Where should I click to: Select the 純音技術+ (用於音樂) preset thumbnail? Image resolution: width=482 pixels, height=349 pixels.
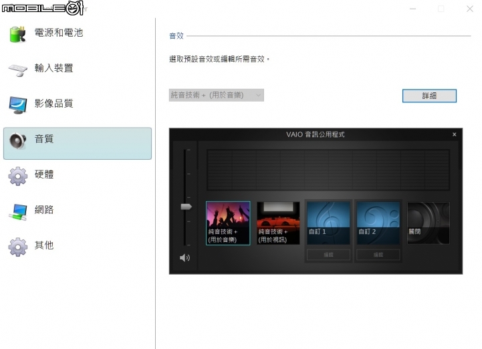point(228,223)
